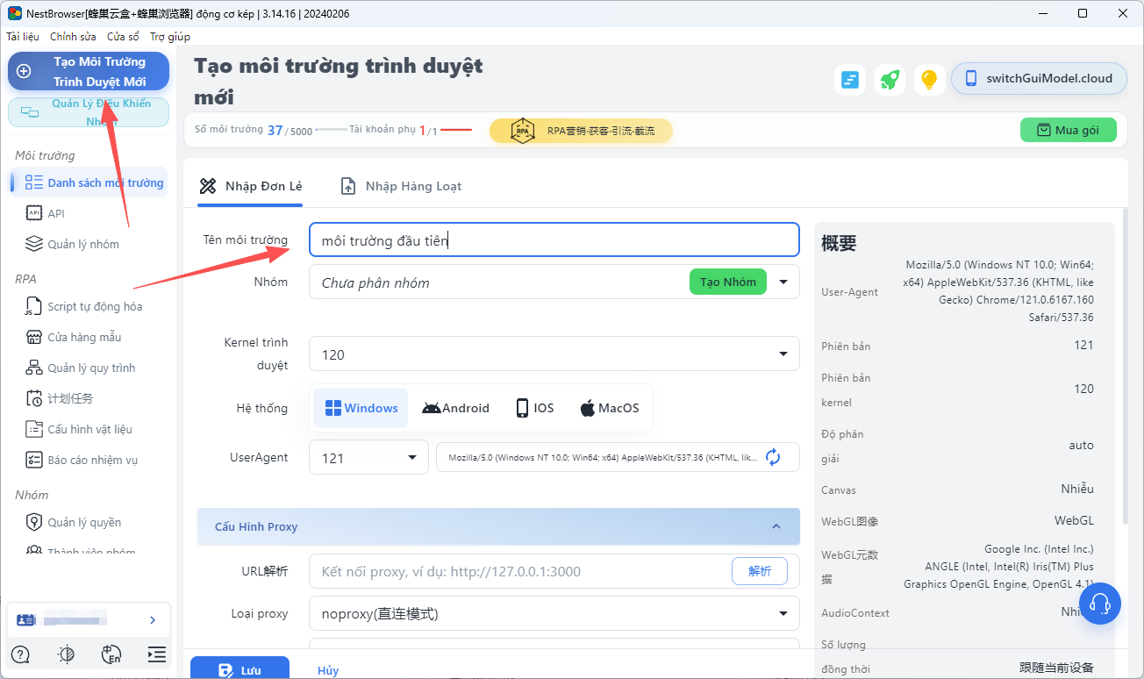Open Help via the question mark icon
This screenshot has width=1144, height=679.
(x=19, y=654)
